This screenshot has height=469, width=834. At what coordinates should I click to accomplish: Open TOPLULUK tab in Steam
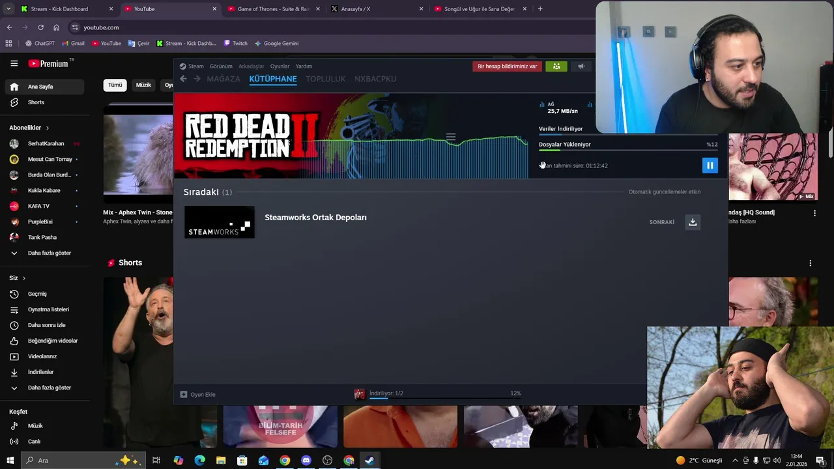coord(326,79)
